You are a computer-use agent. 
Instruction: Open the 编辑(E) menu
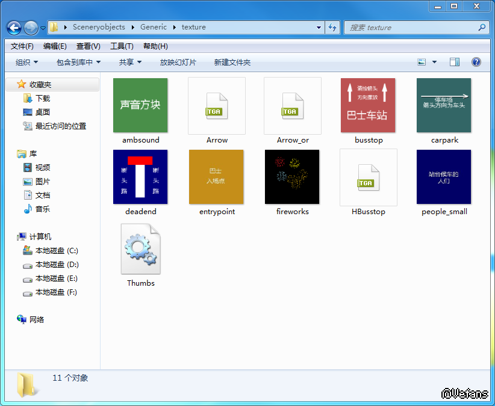(x=55, y=46)
